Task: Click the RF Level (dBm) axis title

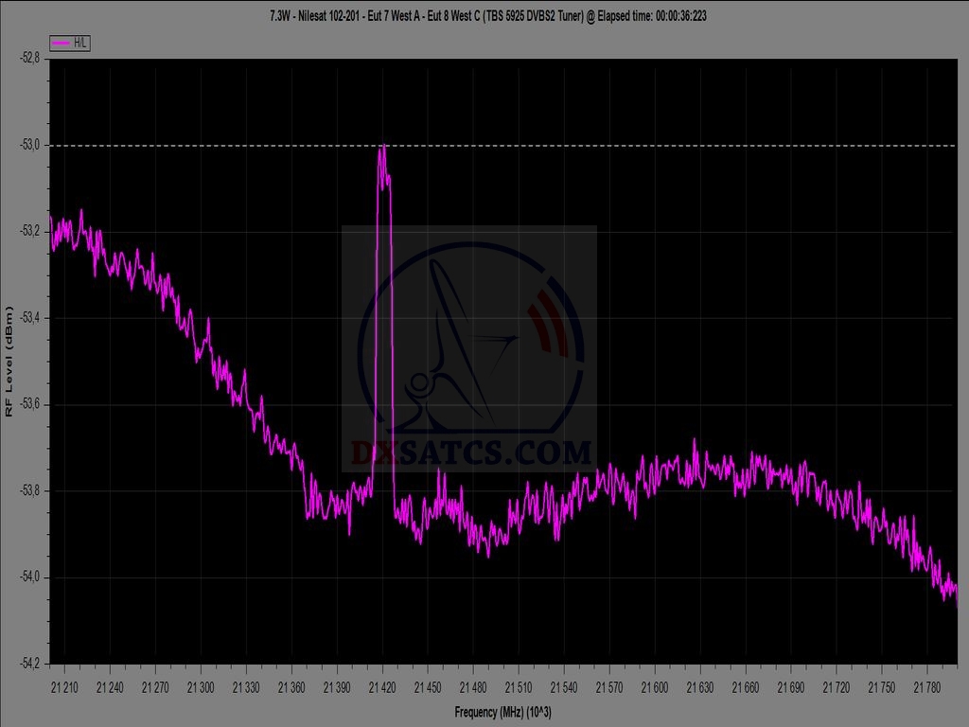Action: 9,361
